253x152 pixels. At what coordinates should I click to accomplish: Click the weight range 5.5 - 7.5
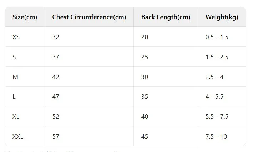click(x=217, y=117)
